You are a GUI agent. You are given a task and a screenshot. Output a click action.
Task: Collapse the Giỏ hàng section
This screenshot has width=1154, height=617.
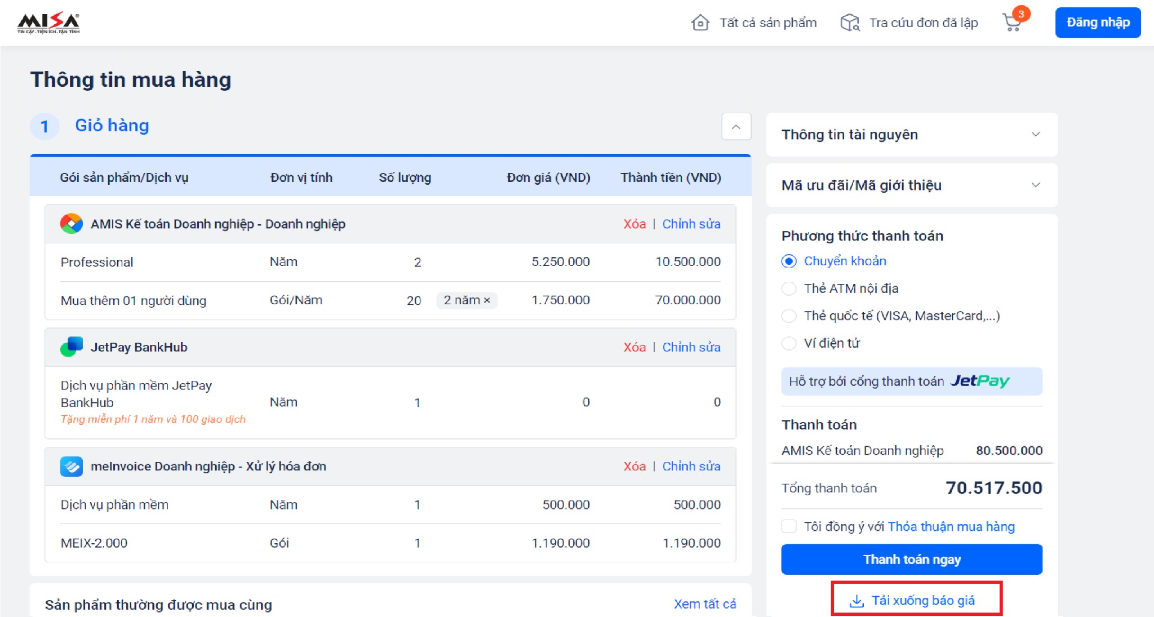pyautogui.click(x=736, y=127)
